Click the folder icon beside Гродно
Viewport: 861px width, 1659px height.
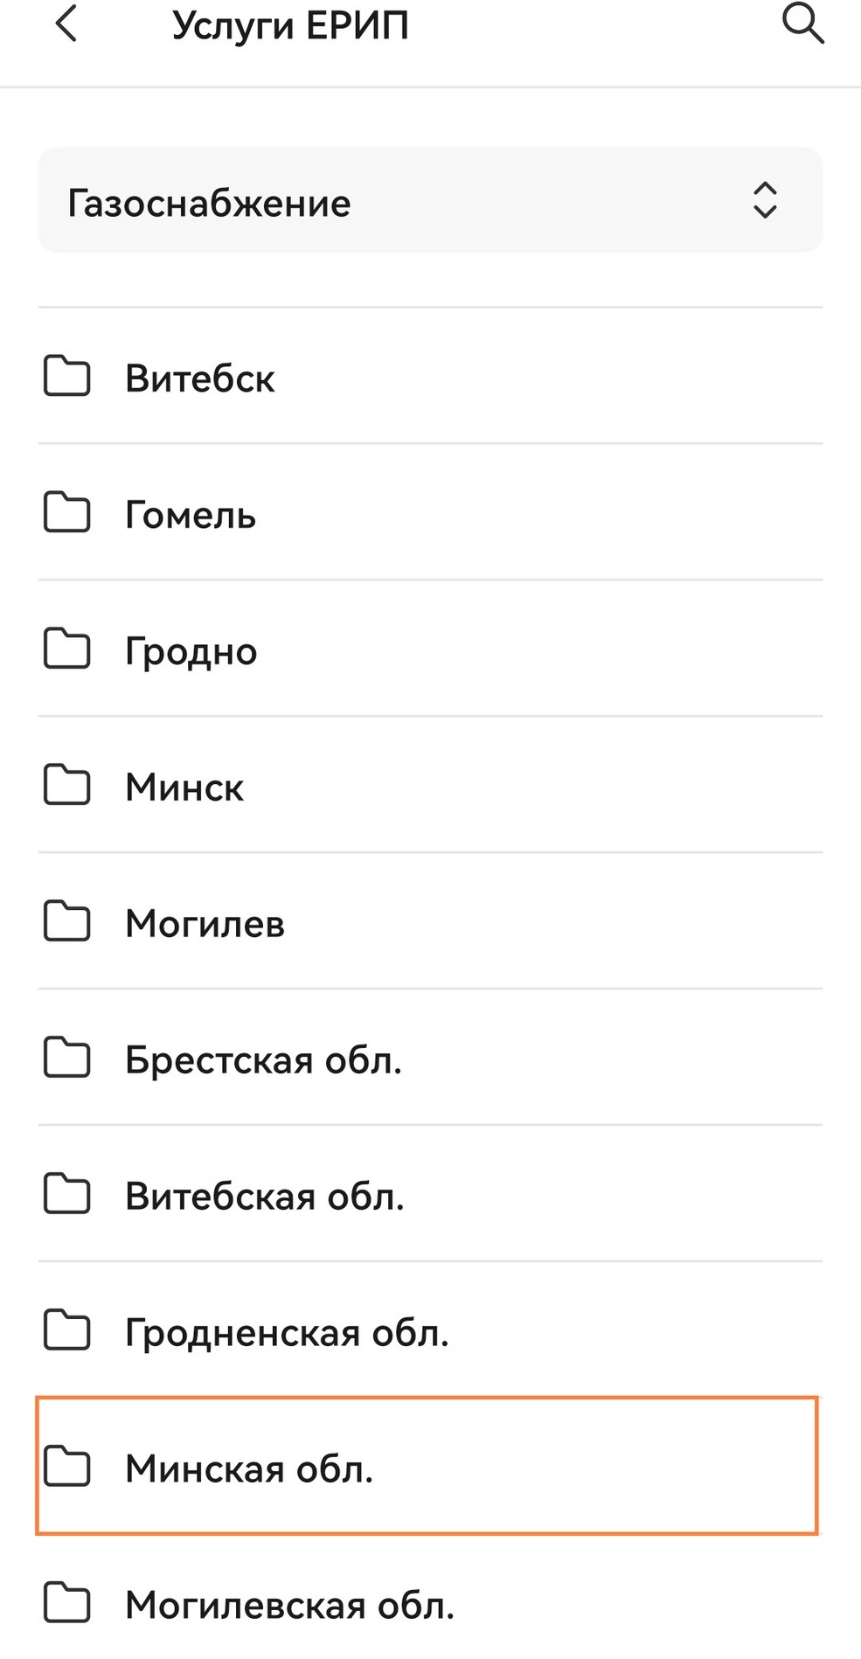tap(67, 649)
